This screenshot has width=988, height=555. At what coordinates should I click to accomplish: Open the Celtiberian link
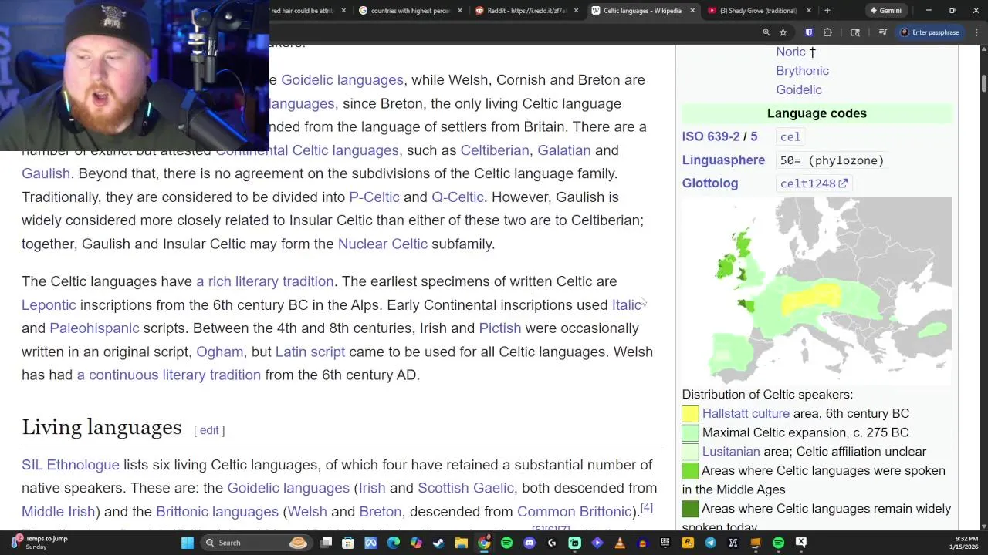(495, 150)
